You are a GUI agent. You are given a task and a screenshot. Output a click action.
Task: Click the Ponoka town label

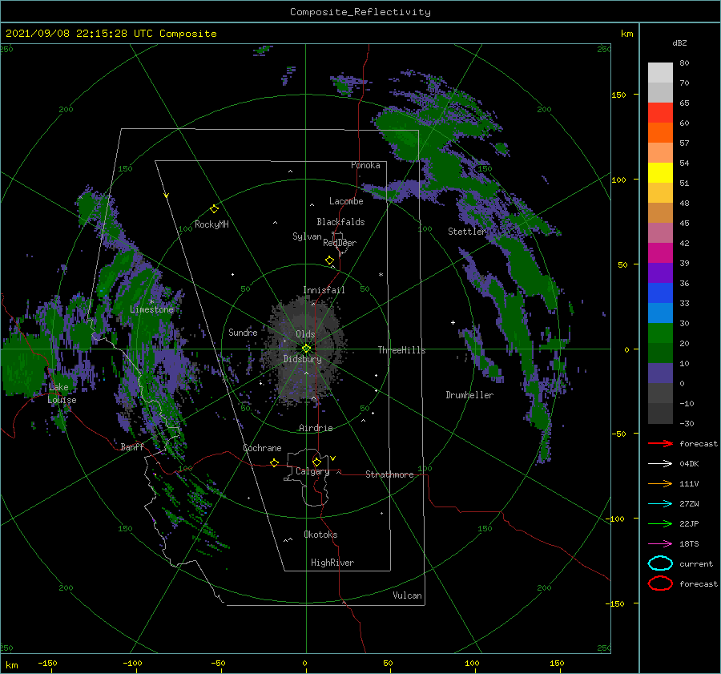(365, 165)
